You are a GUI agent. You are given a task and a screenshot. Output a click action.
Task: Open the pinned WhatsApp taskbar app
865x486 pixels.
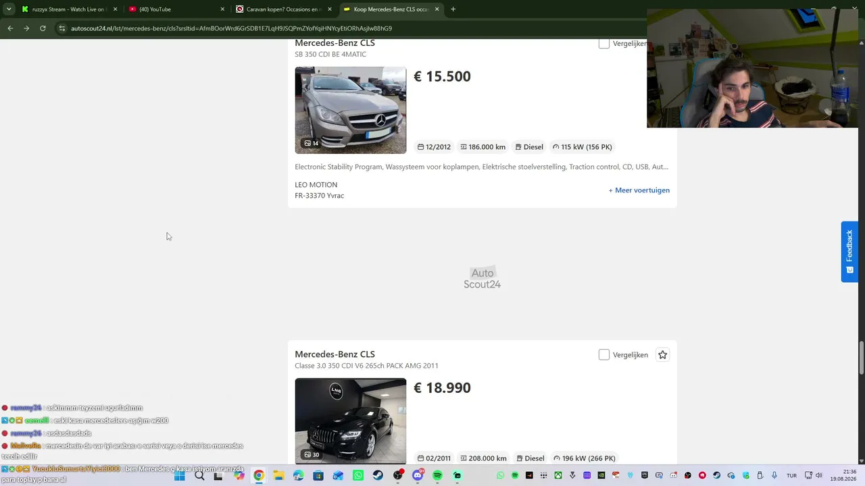(x=357, y=476)
